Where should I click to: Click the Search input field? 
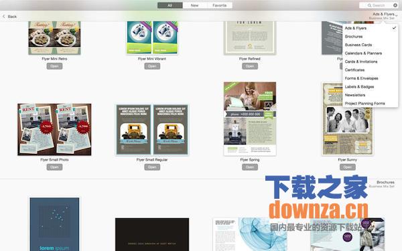[379, 5]
